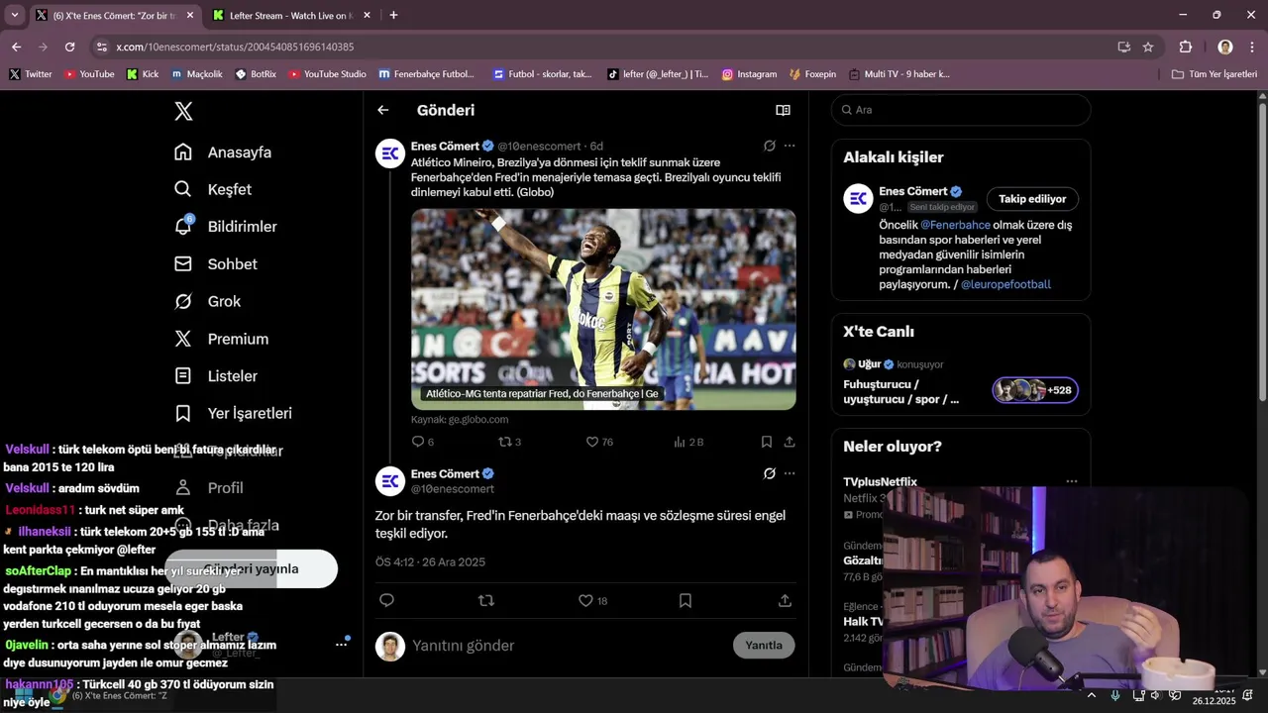
Task: Open X home logo in sidebar
Action: (x=183, y=111)
